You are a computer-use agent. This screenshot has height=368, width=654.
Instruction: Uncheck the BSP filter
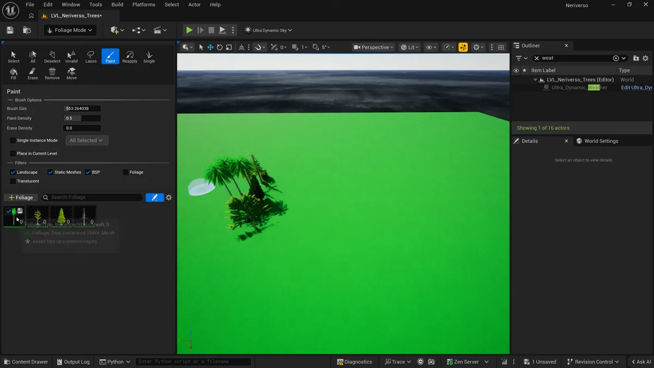[x=88, y=172]
